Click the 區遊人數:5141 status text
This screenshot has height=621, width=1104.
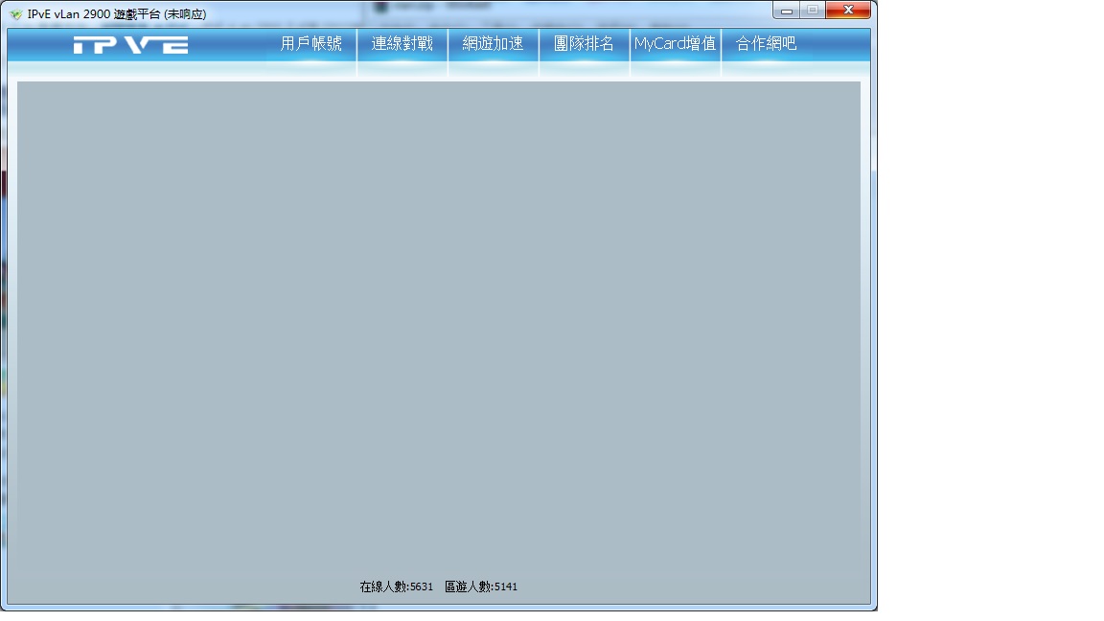[x=481, y=586]
